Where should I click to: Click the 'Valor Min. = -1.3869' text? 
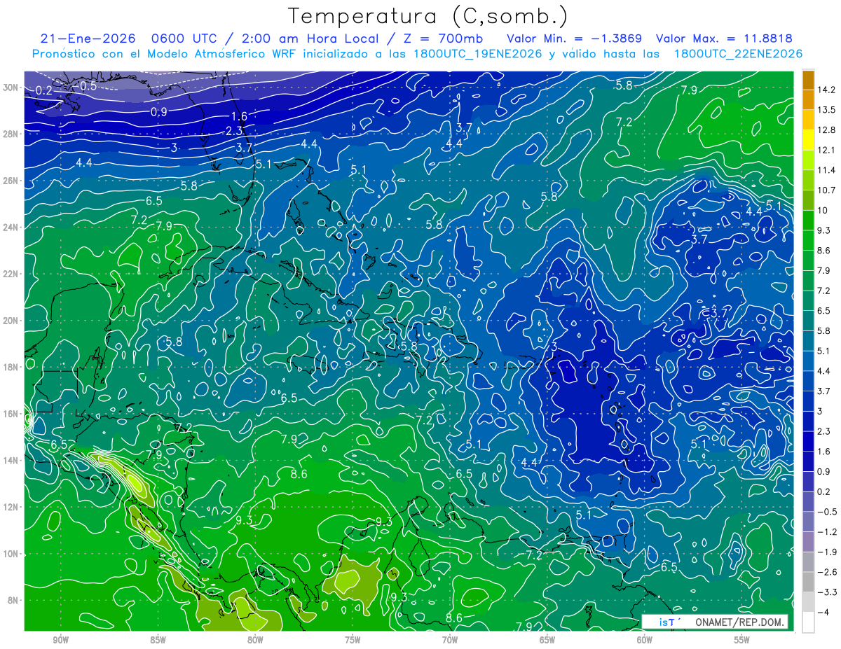(x=575, y=39)
